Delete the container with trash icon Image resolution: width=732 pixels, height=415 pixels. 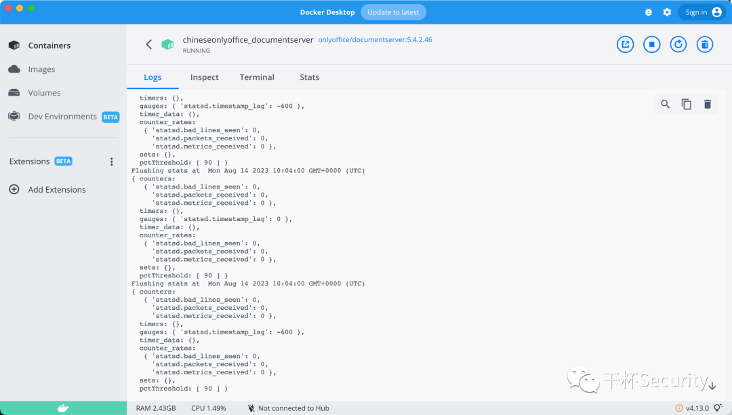705,45
